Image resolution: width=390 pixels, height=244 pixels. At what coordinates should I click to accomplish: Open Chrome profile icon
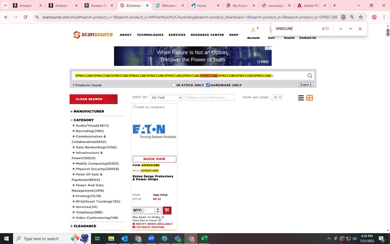click(x=374, y=17)
